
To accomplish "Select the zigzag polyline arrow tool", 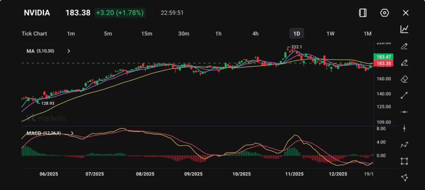I will click(404, 145).
